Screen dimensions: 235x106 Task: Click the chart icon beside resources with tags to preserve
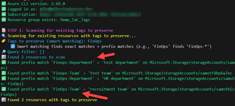pyautogui.click(x=4, y=100)
